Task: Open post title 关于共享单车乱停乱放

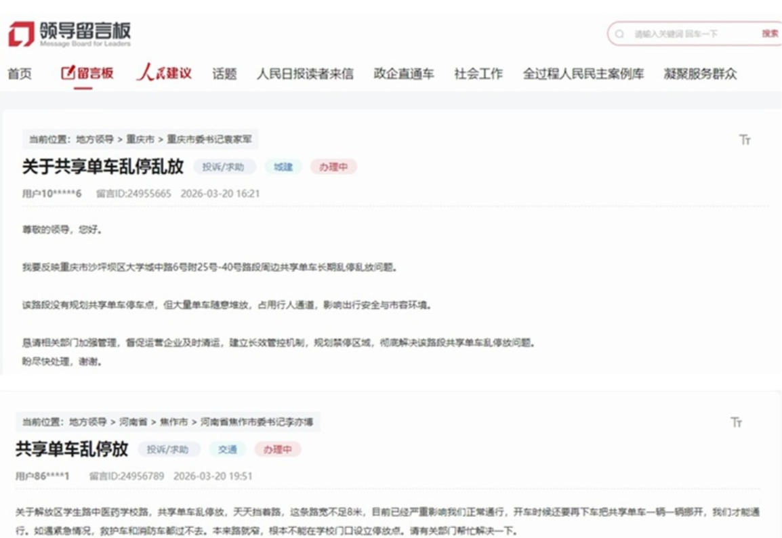Action: (103, 167)
